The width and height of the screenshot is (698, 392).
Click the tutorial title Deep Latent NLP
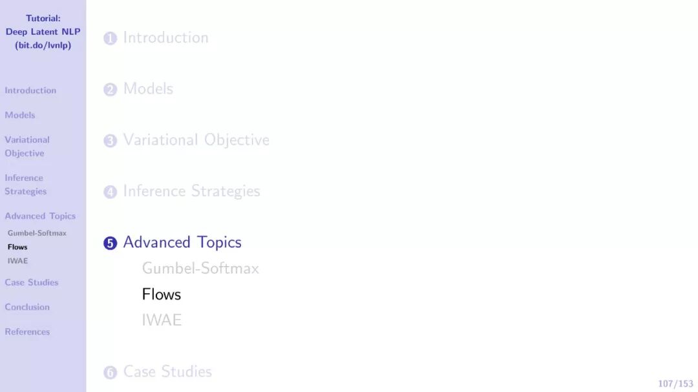pyautogui.click(x=43, y=32)
